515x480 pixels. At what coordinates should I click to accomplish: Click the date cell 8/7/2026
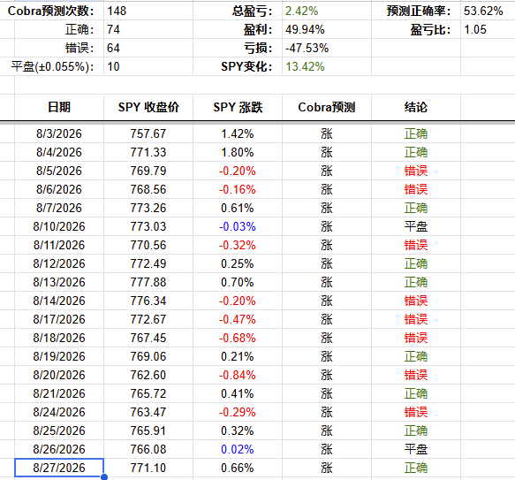click(x=59, y=208)
